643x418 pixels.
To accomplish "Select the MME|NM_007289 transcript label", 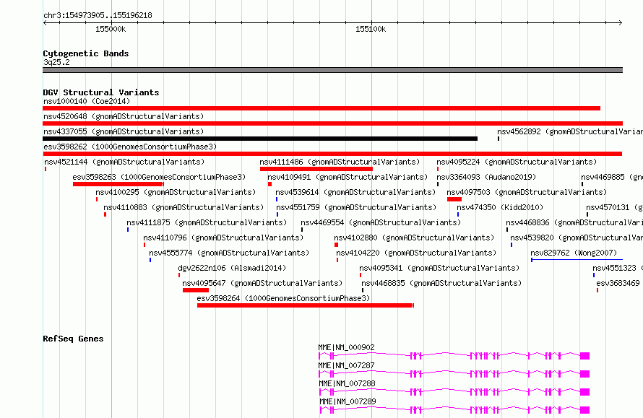I will (x=348, y=401).
